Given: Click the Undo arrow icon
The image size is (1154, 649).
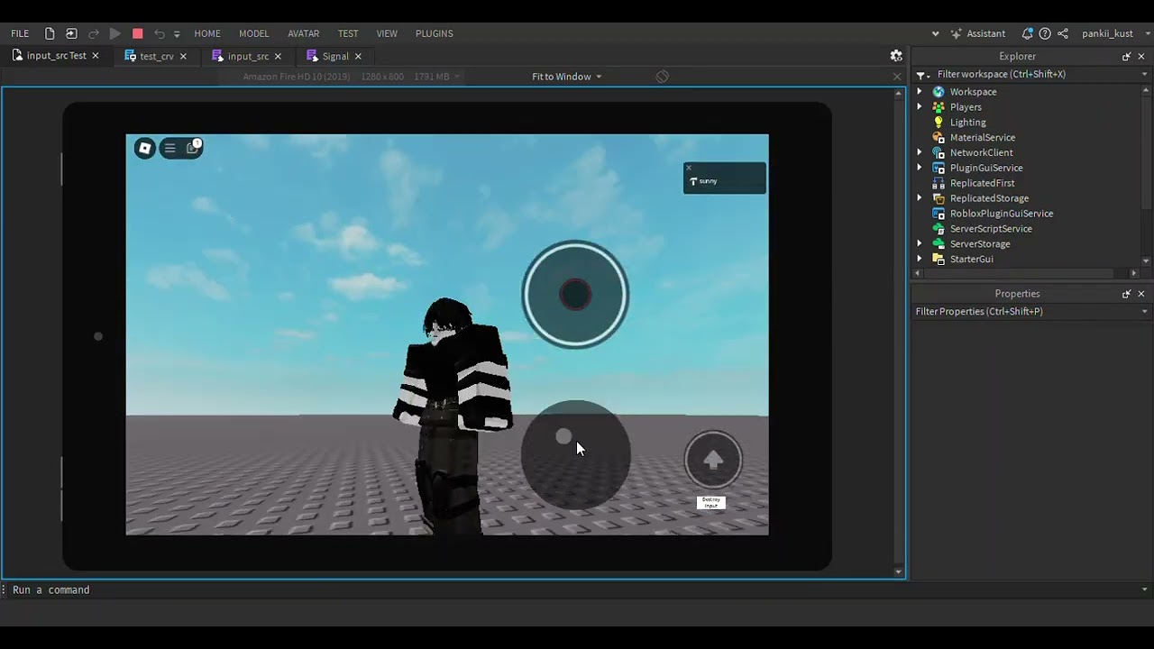Looking at the screenshot, I should tap(160, 33).
